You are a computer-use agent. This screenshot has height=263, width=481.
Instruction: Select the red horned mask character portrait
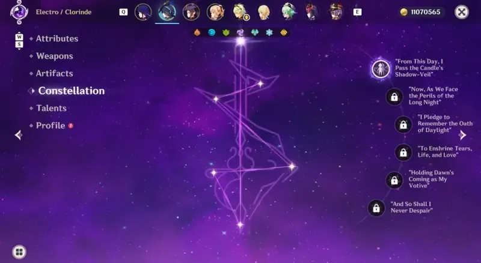312,12
